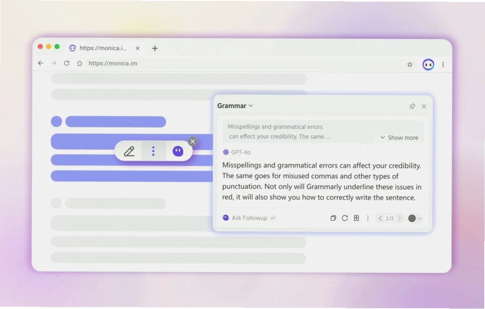This screenshot has width=485, height=309.
Task: Click the Monica extension icon in browser toolbar
Action: click(x=428, y=64)
